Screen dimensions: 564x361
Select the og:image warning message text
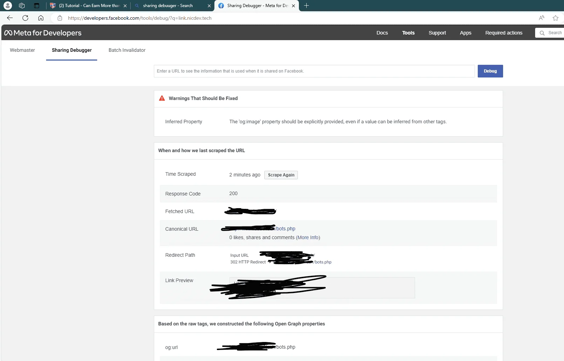coord(338,122)
